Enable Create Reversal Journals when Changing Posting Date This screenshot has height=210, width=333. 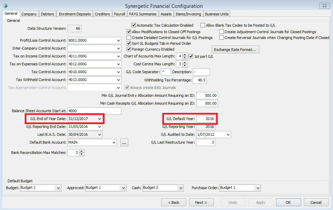221,38
